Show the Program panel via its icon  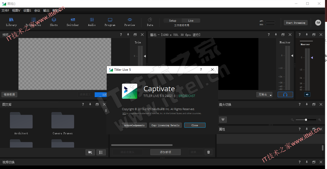click(110, 22)
